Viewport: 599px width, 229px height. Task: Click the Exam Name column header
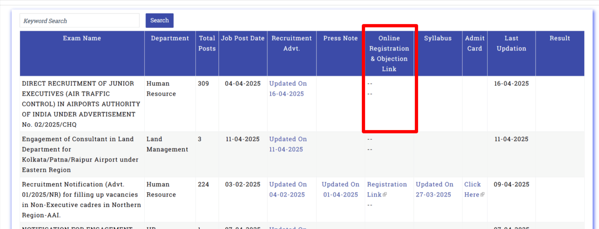click(x=82, y=38)
